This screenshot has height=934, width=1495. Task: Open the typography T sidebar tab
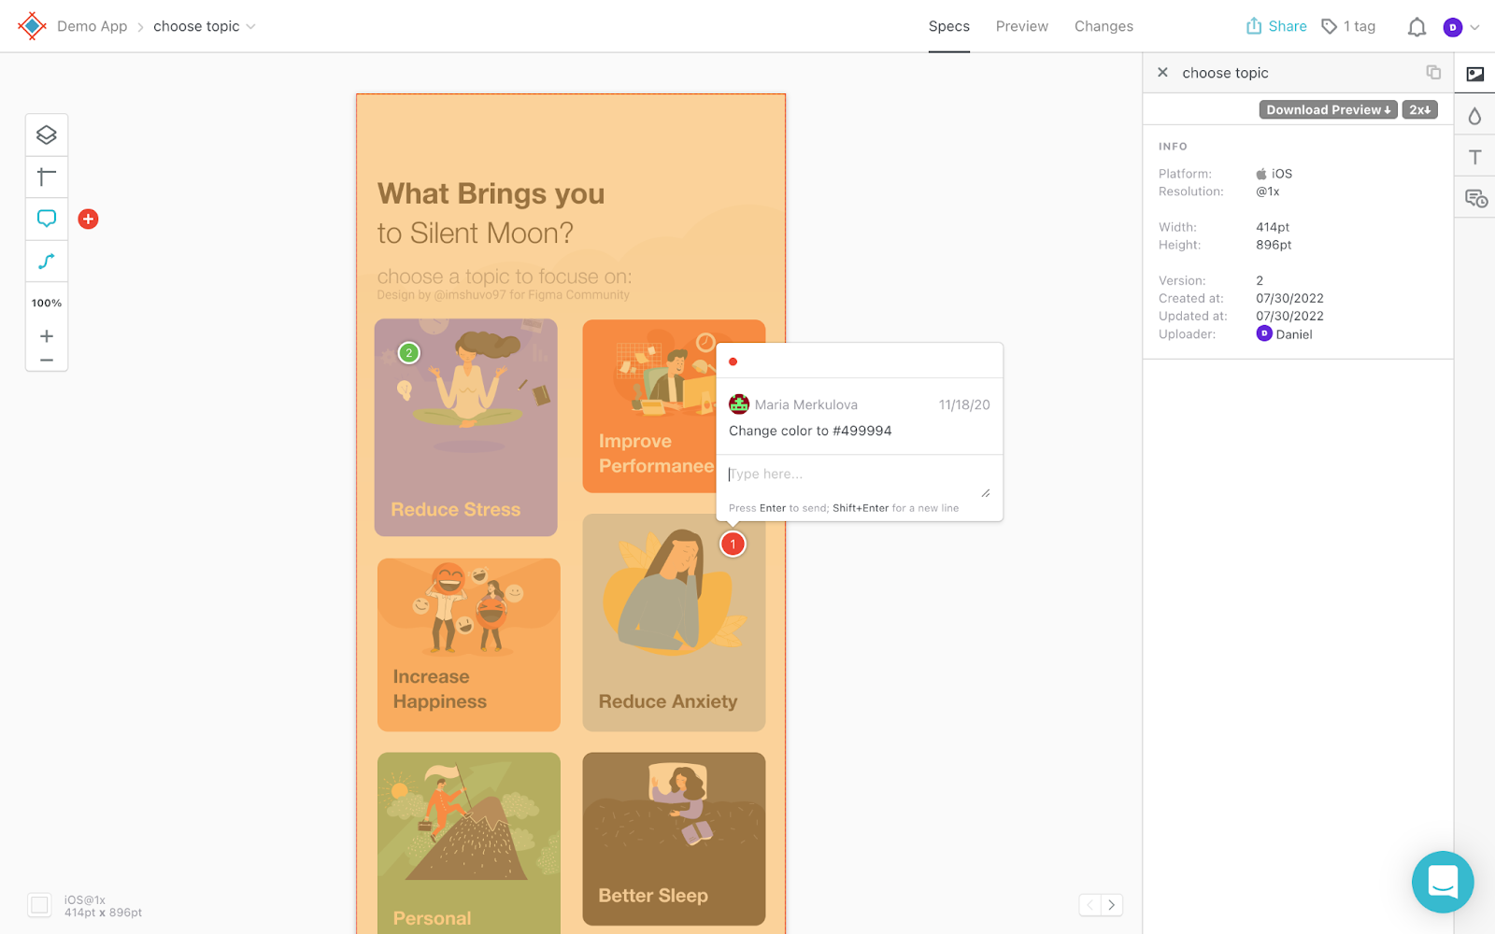[1475, 157]
